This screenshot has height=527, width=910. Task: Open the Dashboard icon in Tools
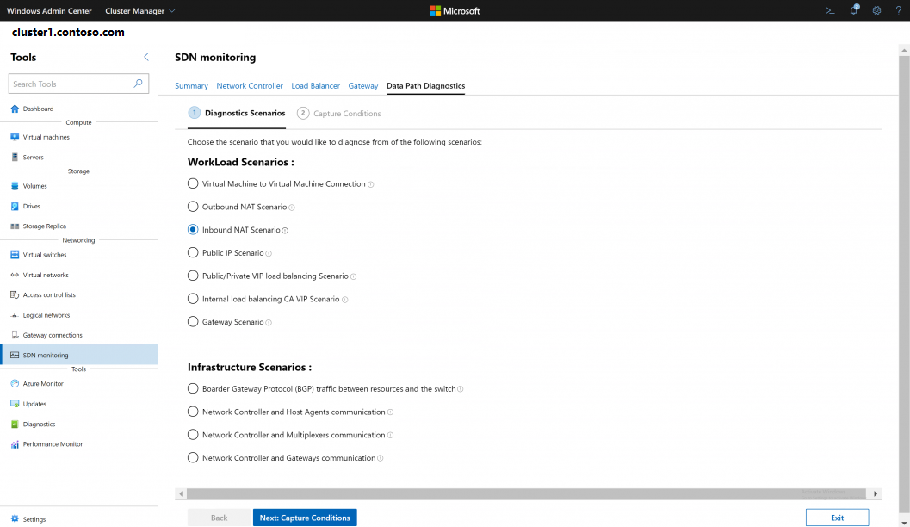[x=15, y=108]
